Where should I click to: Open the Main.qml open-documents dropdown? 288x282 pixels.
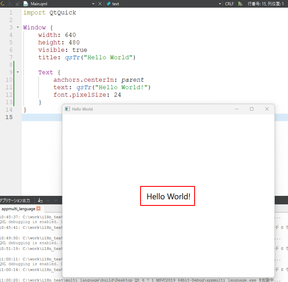(x=93, y=3)
